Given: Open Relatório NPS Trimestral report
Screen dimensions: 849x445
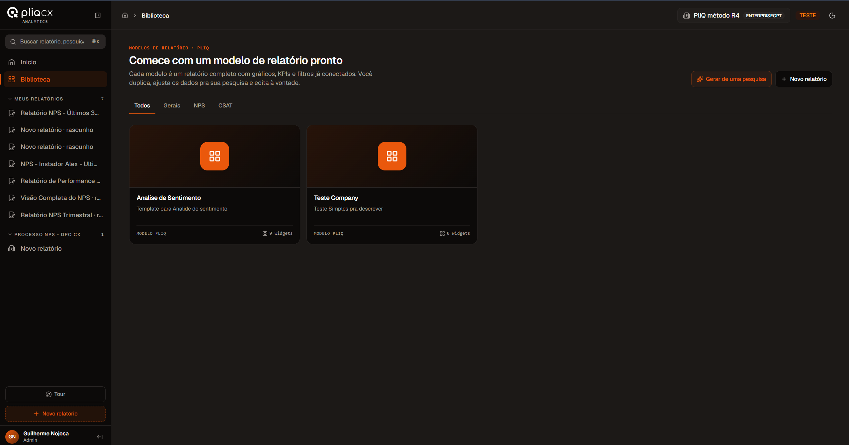Looking at the screenshot, I should click(55, 215).
